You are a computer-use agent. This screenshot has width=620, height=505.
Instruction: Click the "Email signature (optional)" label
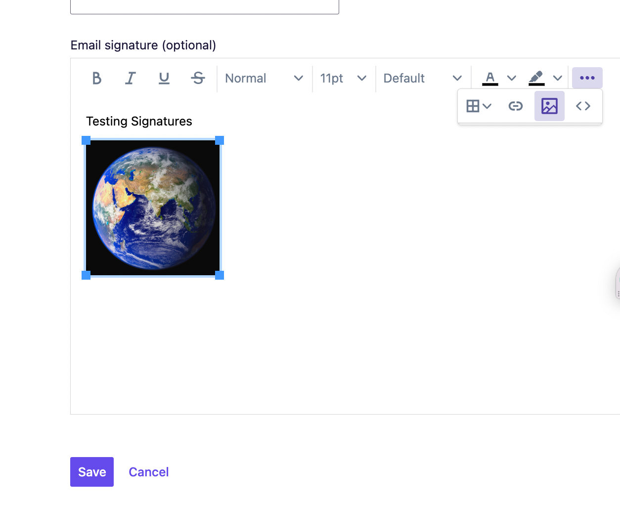pos(143,45)
